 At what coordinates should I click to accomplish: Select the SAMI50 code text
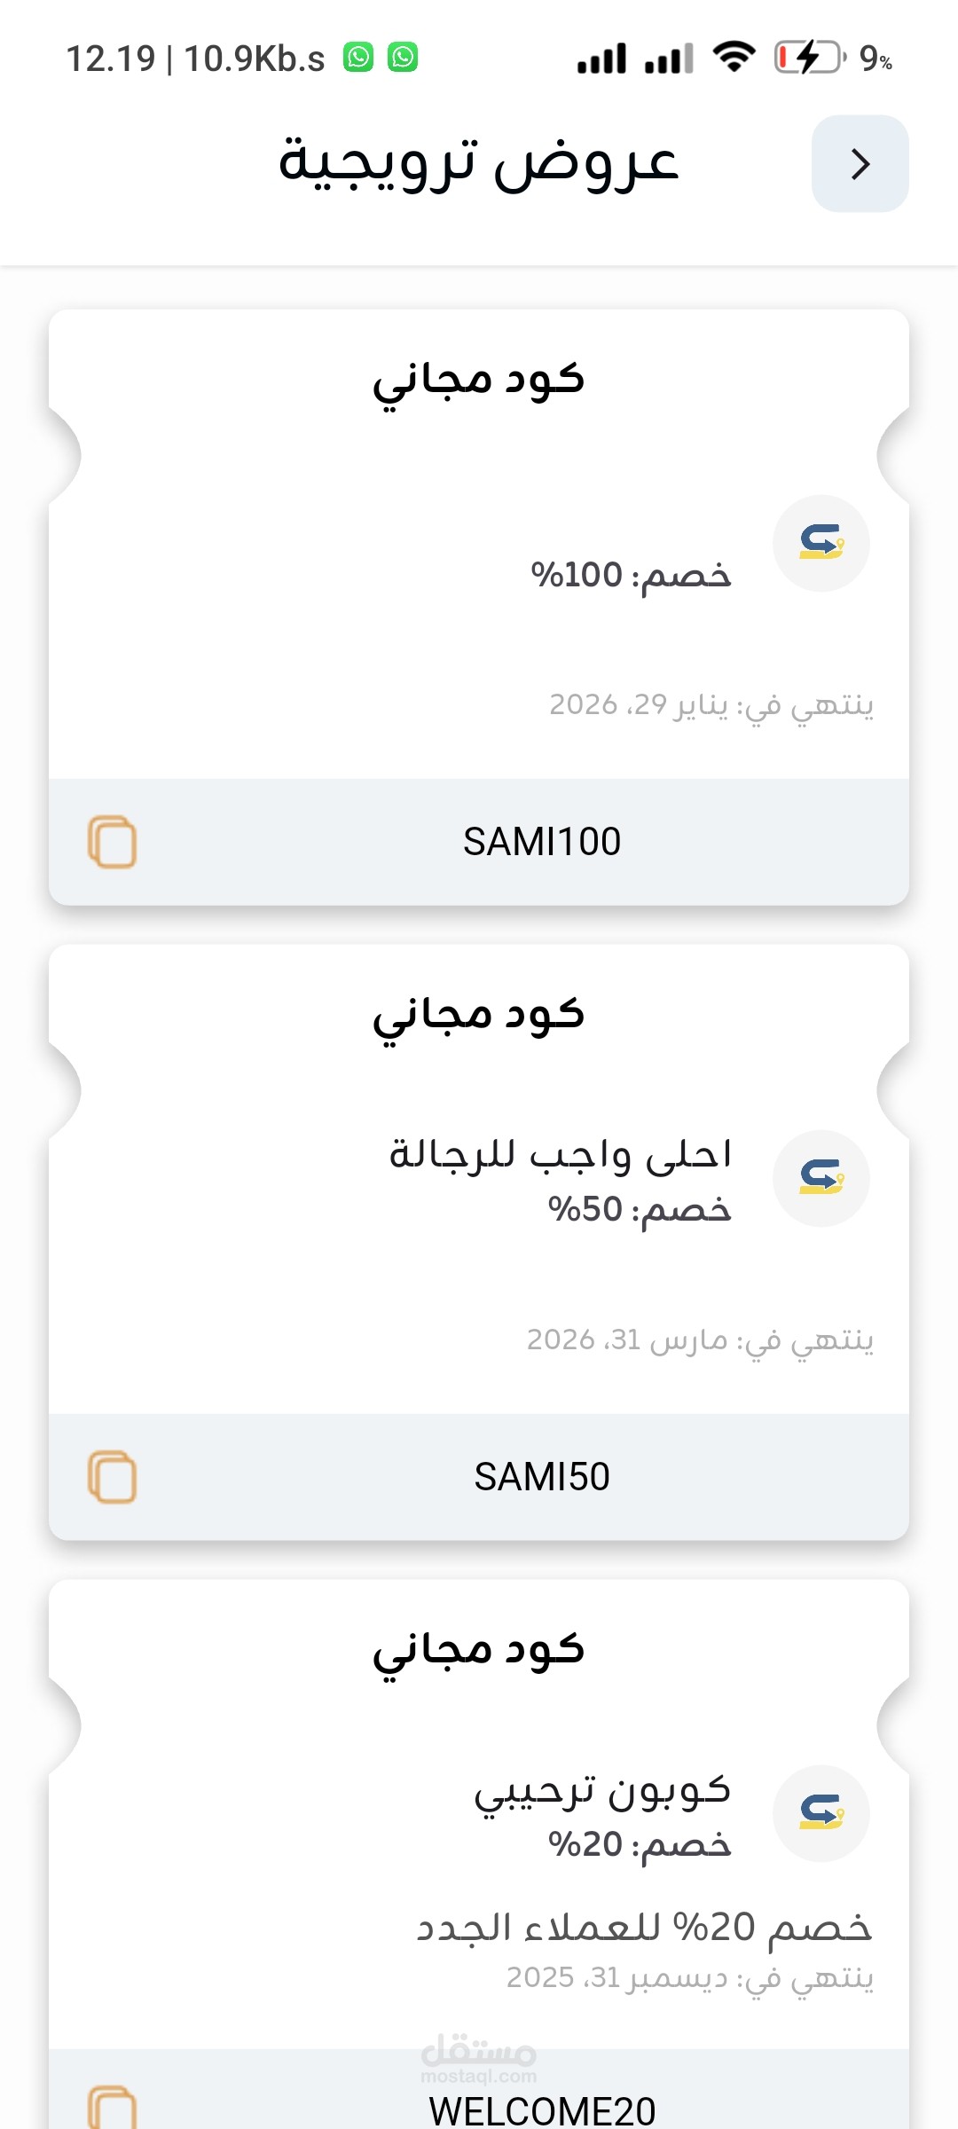tap(541, 1477)
